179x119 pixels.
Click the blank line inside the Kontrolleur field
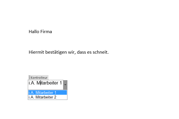coord(46,88)
